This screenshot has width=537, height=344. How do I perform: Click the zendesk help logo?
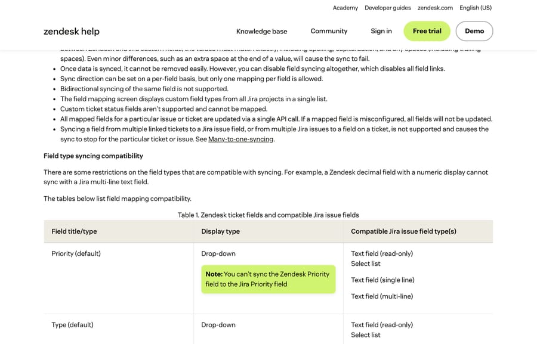pyautogui.click(x=71, y=31)
